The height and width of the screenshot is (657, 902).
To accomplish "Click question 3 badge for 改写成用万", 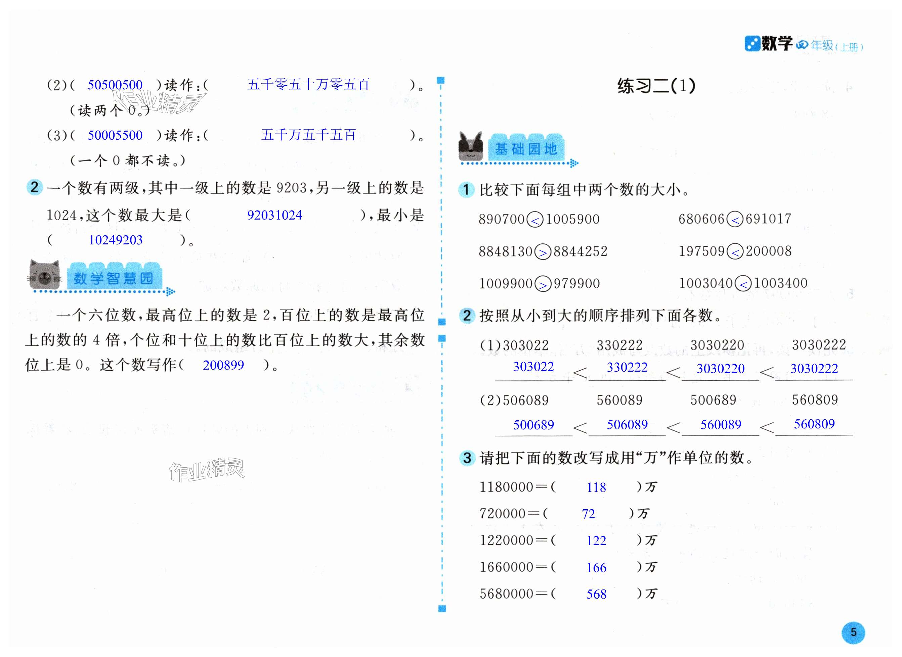I will point(467,458).
